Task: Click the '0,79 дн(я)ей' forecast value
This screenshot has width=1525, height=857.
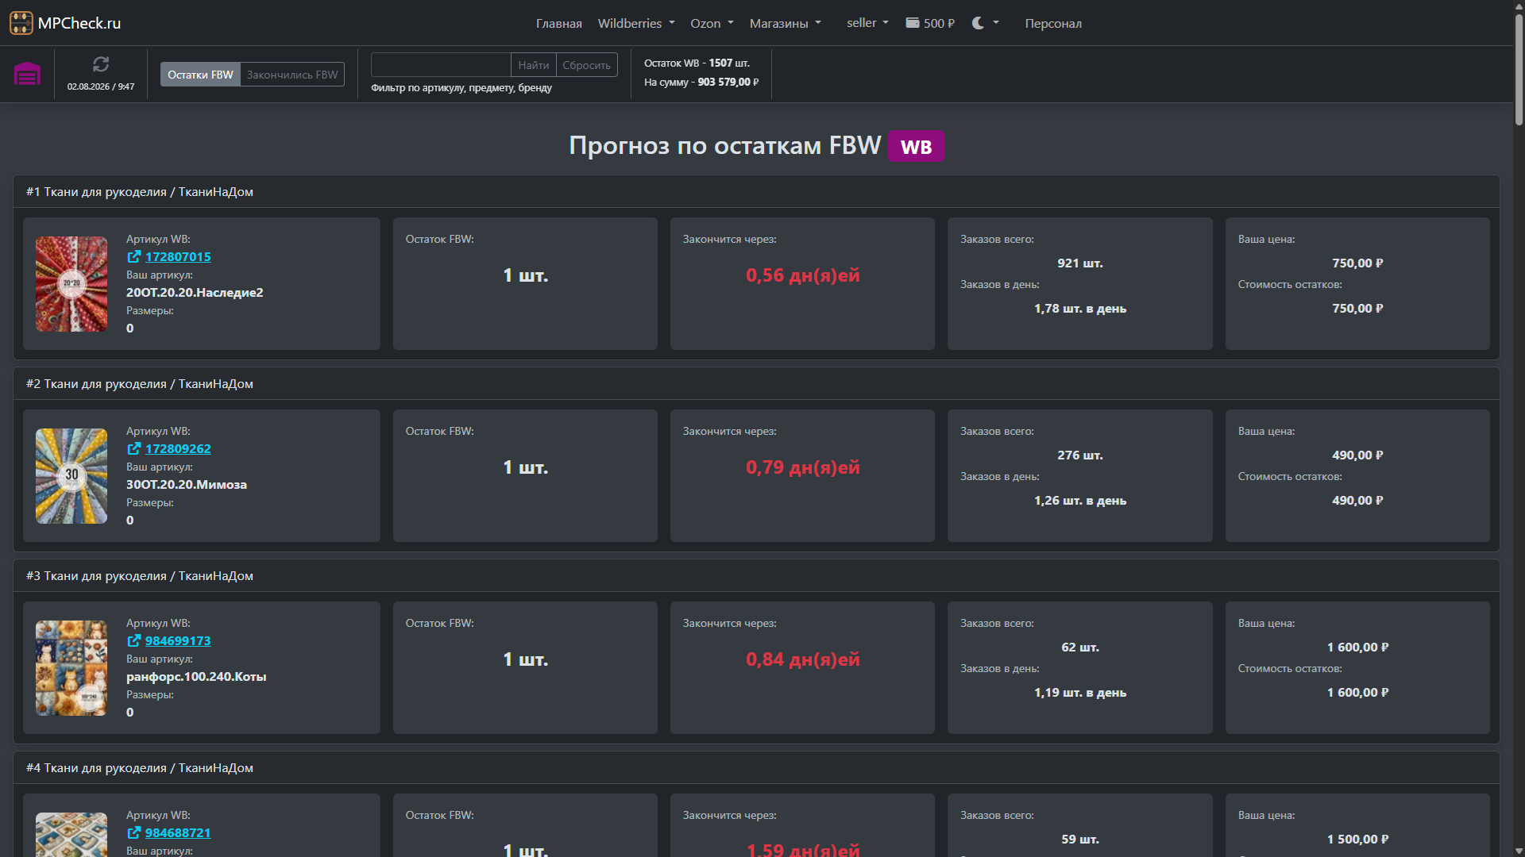Action: [x=802, y=467]
